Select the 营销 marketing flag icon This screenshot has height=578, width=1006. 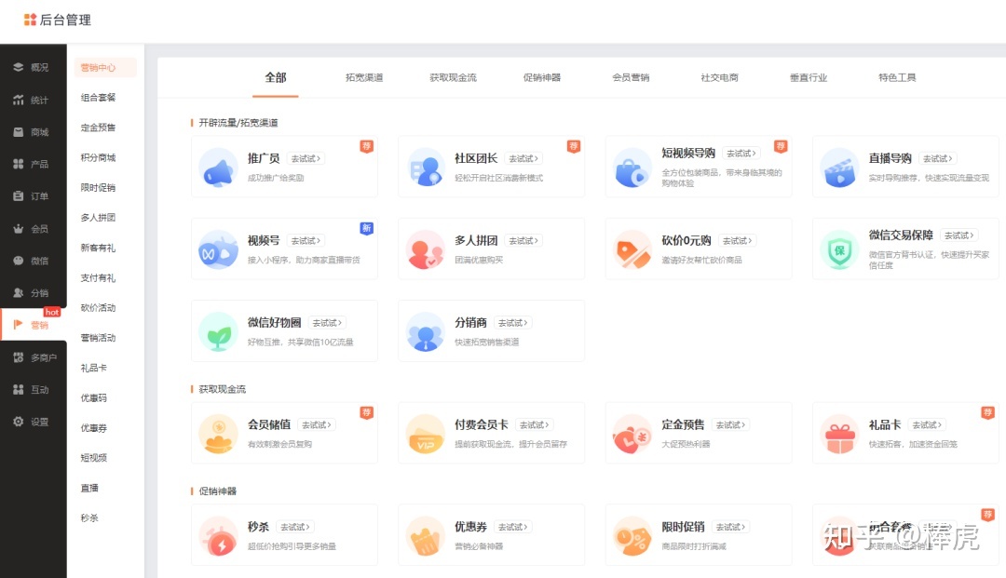(18, 325)
